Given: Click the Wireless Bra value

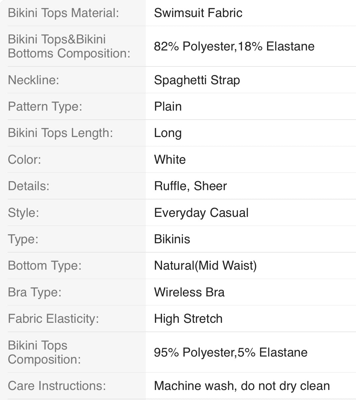Looking at the screenshot, I should [189, 292].
